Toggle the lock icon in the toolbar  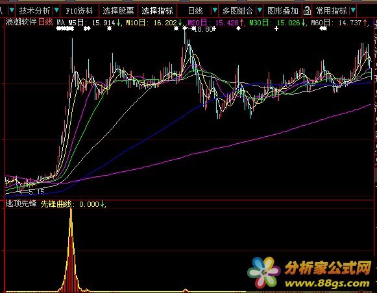click(x=307, y=11)
